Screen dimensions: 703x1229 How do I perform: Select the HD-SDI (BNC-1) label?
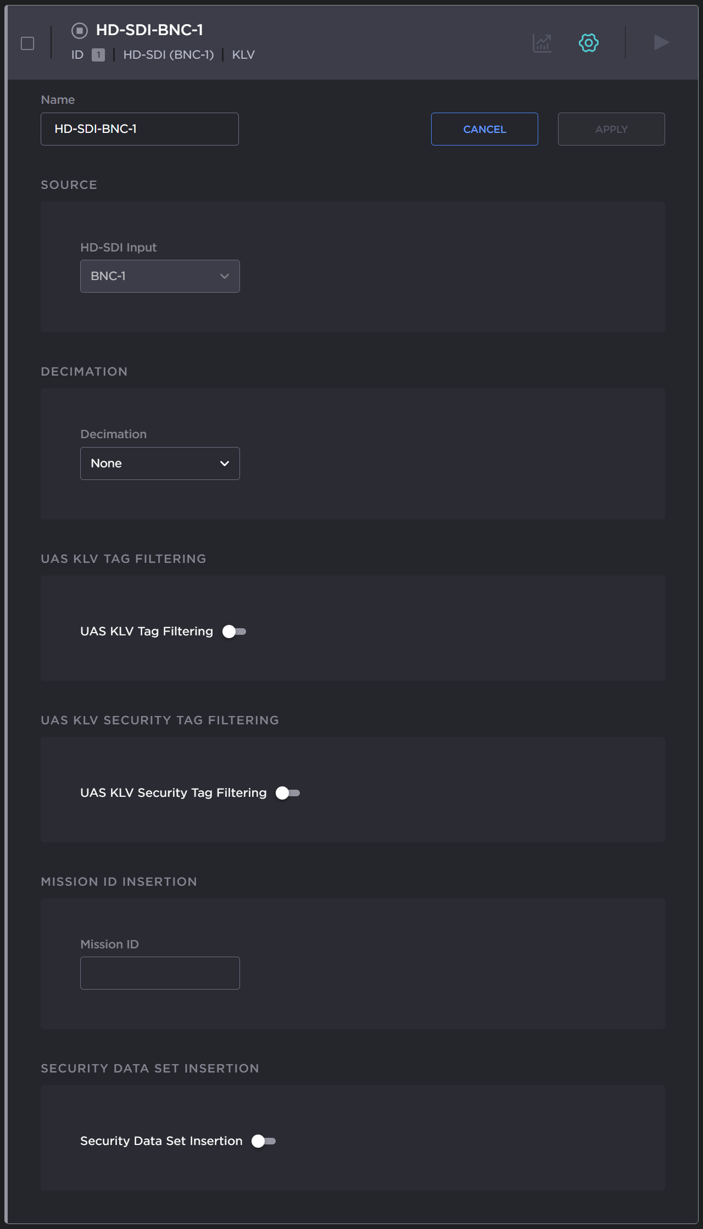point(168,54)
